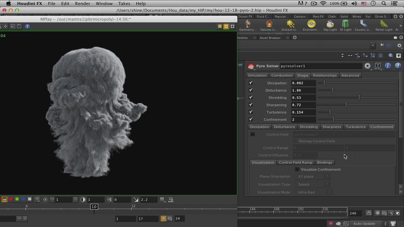Select the Geometry Light shelf tool
Screen dimensions: 404x227
pos(248,26)
